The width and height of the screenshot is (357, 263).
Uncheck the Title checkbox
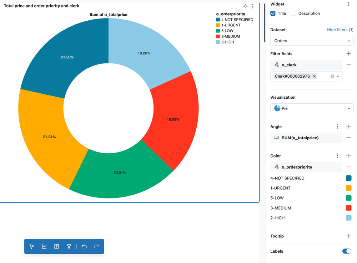coord(273,13)
